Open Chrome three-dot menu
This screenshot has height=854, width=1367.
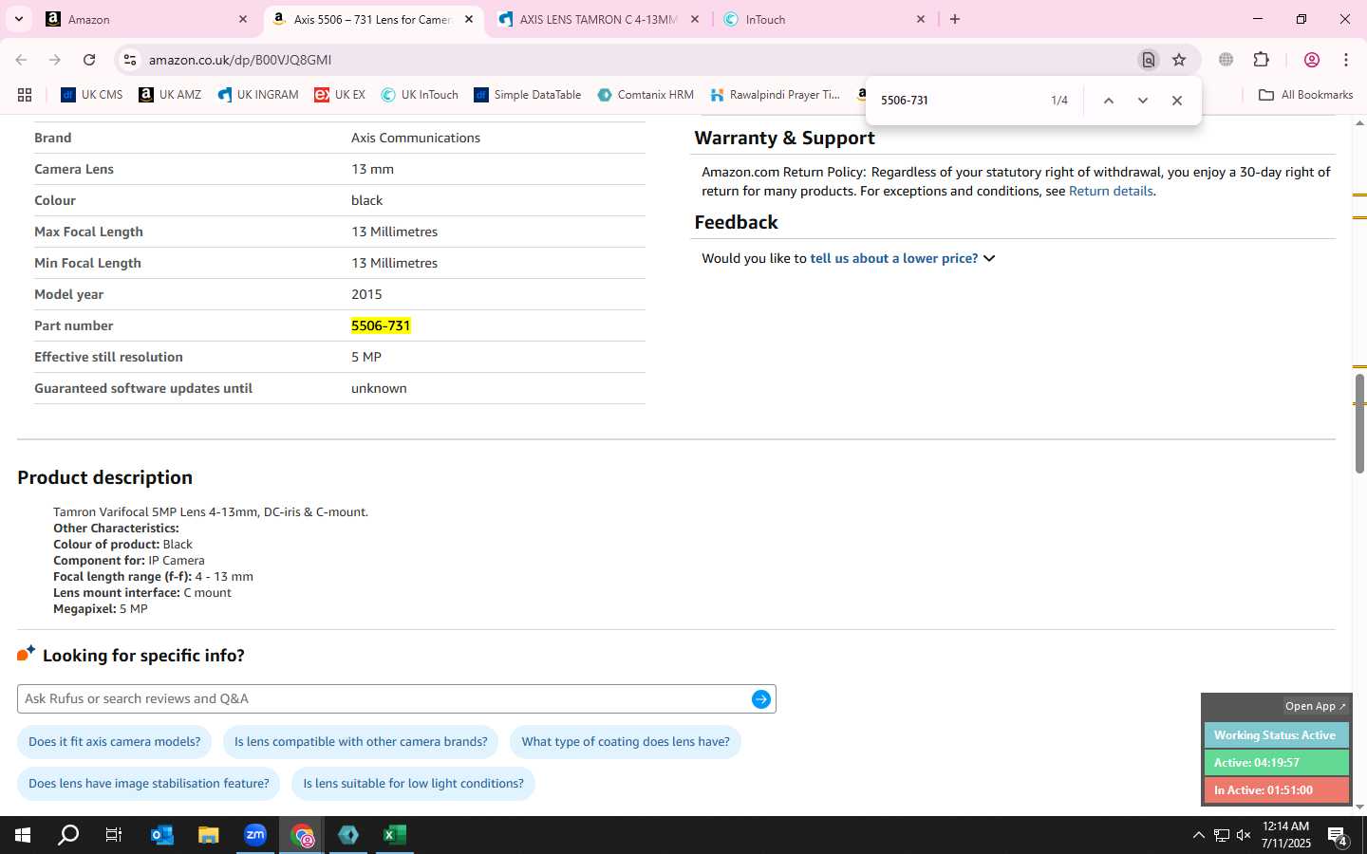pos(1346,60)
